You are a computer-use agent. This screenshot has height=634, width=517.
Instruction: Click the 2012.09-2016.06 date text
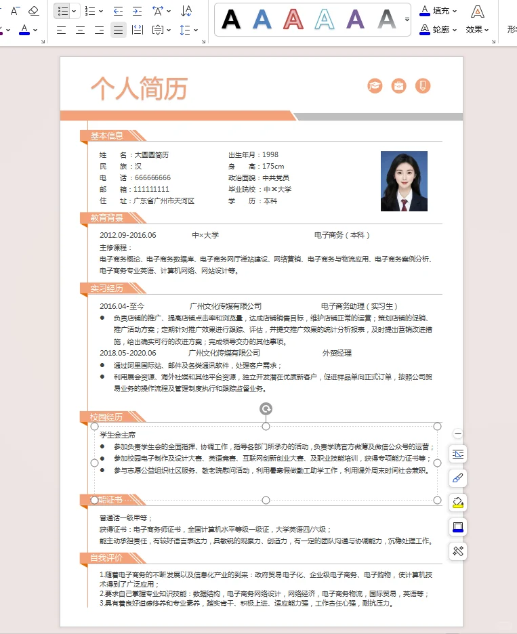128,235
